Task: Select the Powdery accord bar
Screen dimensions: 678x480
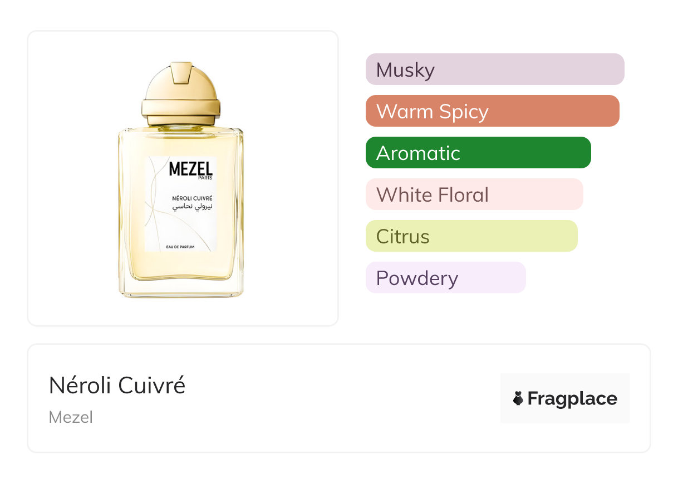Action: pyautogui.click(x=445, y=278)
